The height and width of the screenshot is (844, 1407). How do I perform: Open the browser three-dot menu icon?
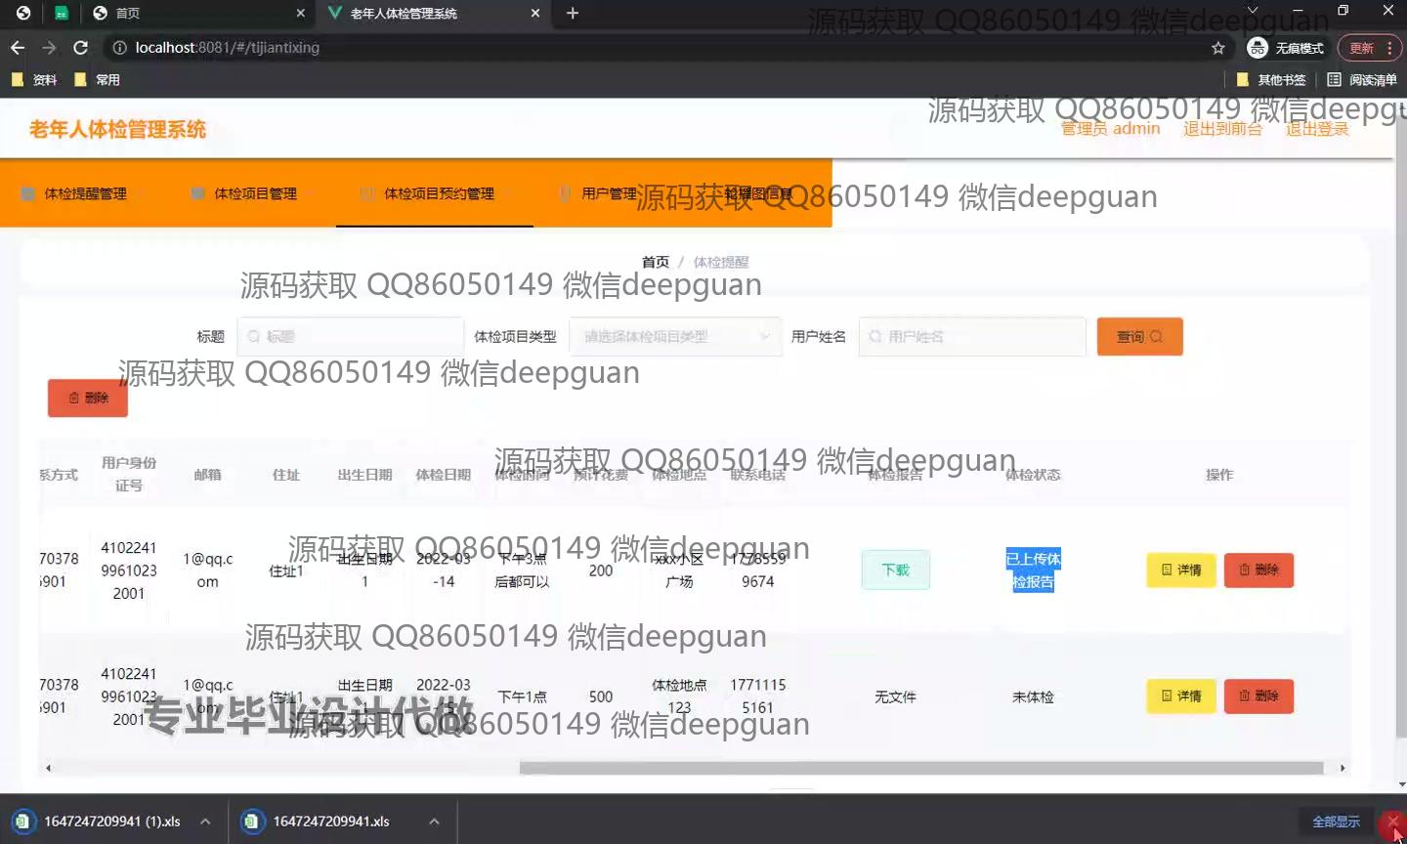1389,48
